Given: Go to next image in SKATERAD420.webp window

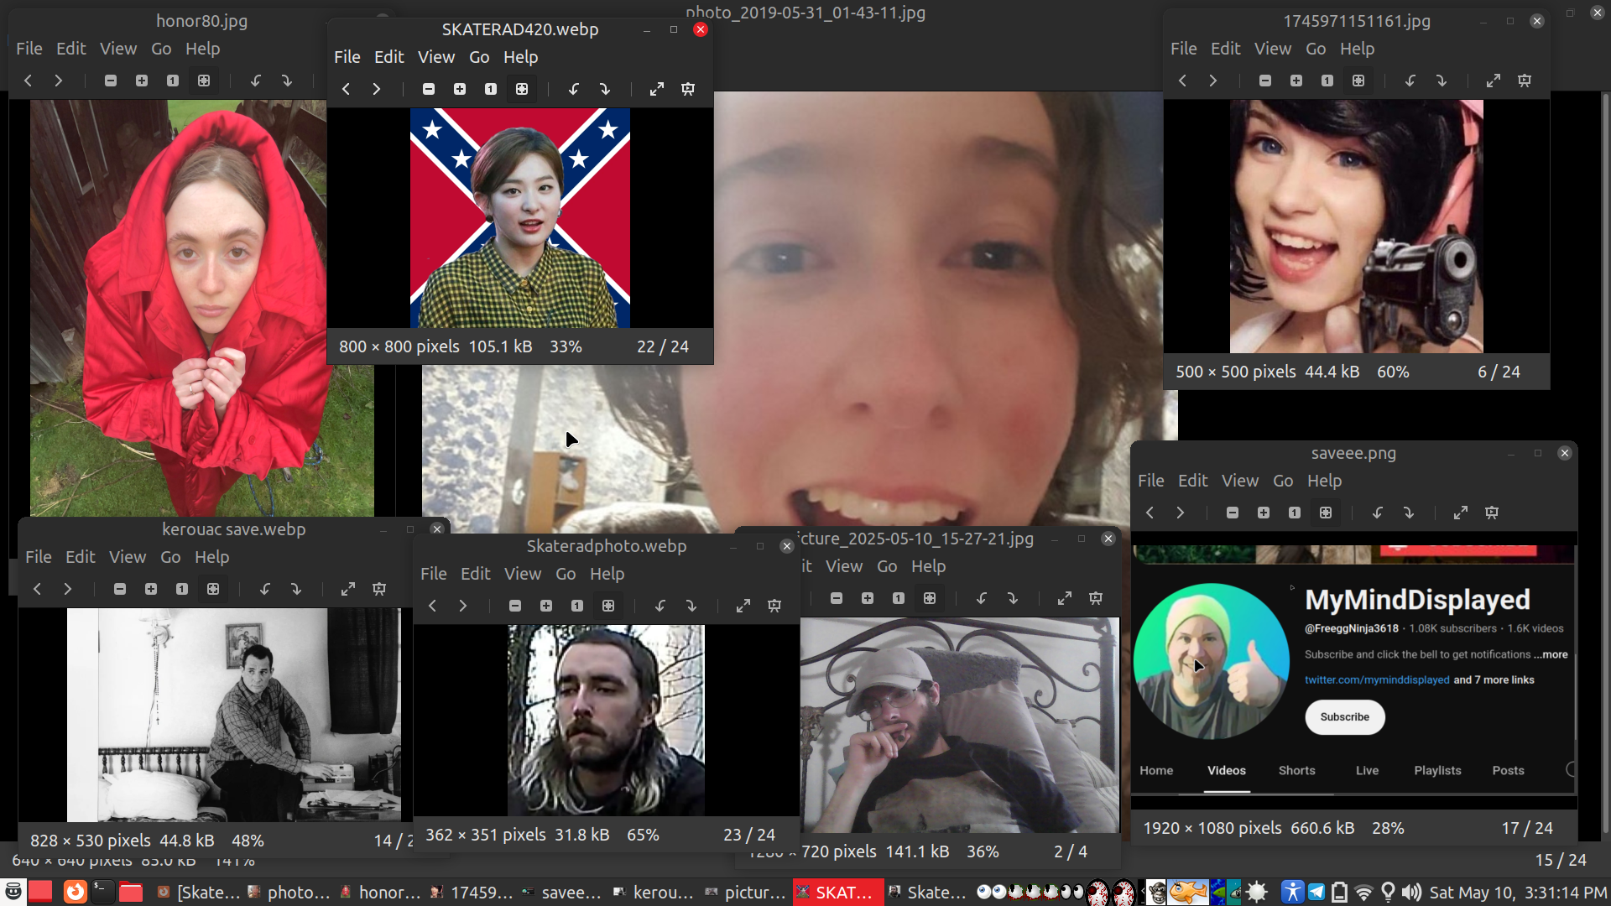Looking at the screenshot, I should point(377,89).
